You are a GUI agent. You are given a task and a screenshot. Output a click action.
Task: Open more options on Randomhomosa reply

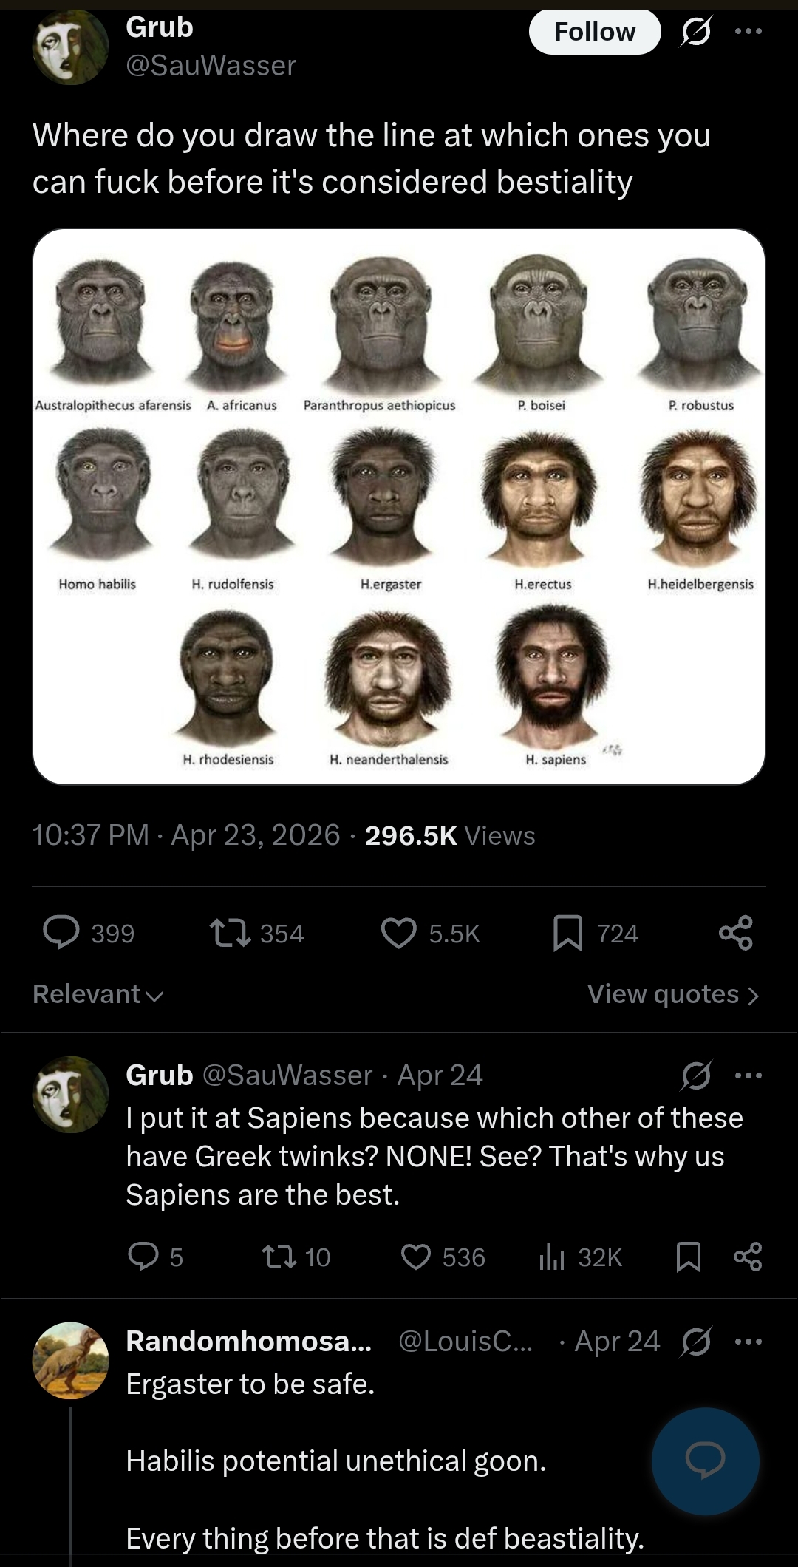(748, 1342)
